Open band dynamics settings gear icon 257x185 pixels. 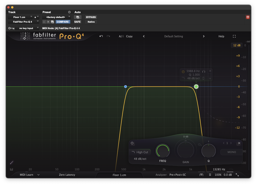coord(200,145)
